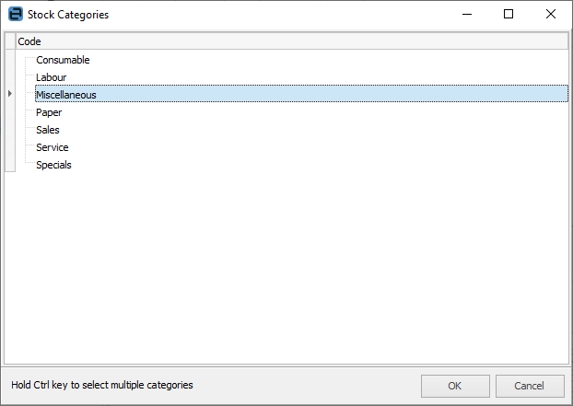The image size is (573, 406).
Task: Minimize the Stock Categories window
Action: coord(467,14)
